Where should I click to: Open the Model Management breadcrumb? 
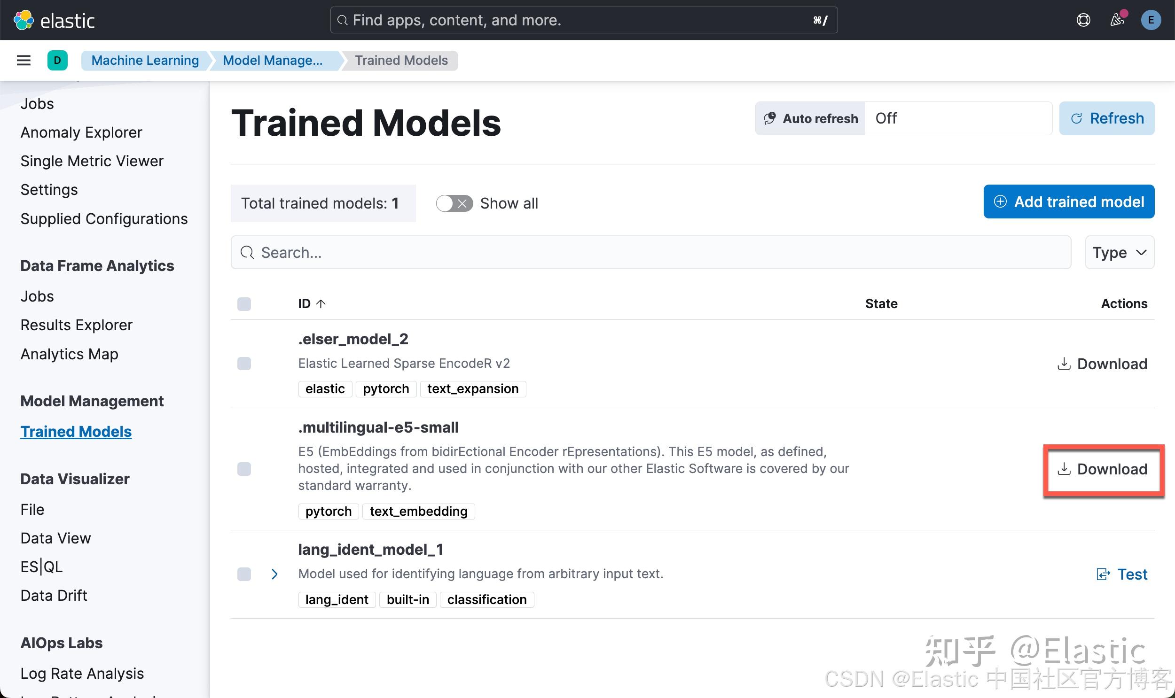tap(274, 60)
